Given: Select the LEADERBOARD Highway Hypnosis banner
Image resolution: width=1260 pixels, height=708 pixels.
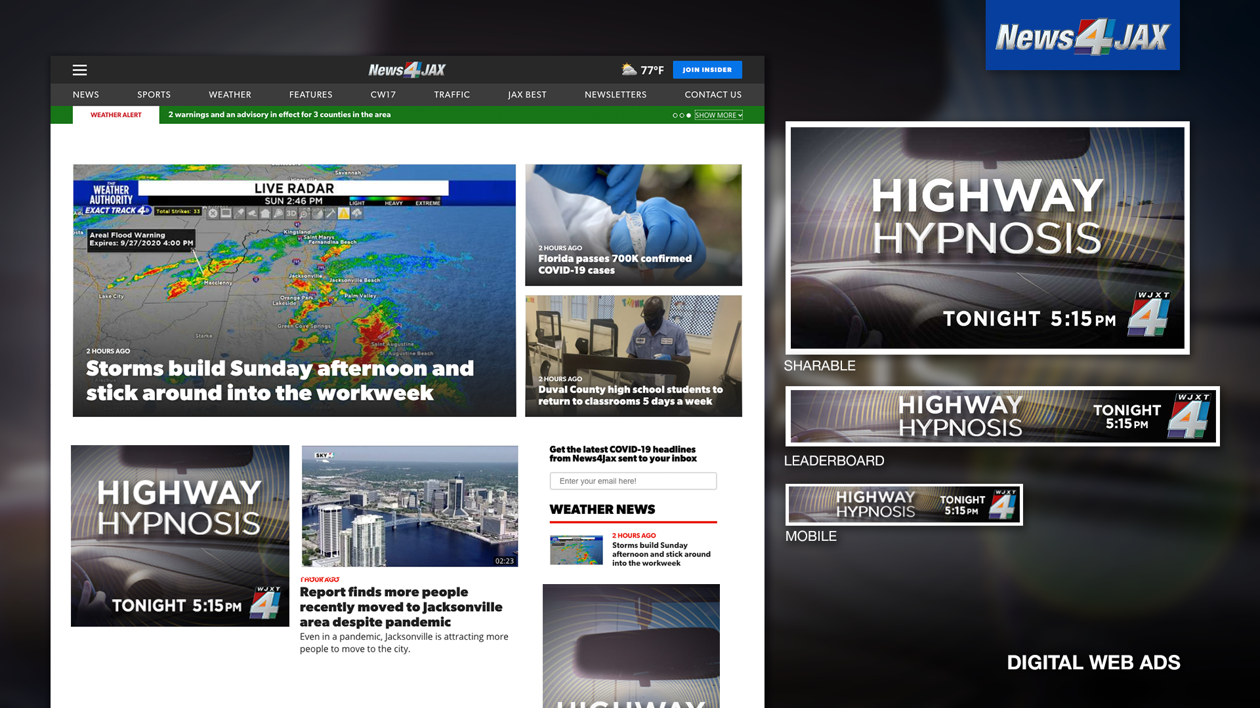Looking at the screenshot, I should click(x=1002, y=416).
